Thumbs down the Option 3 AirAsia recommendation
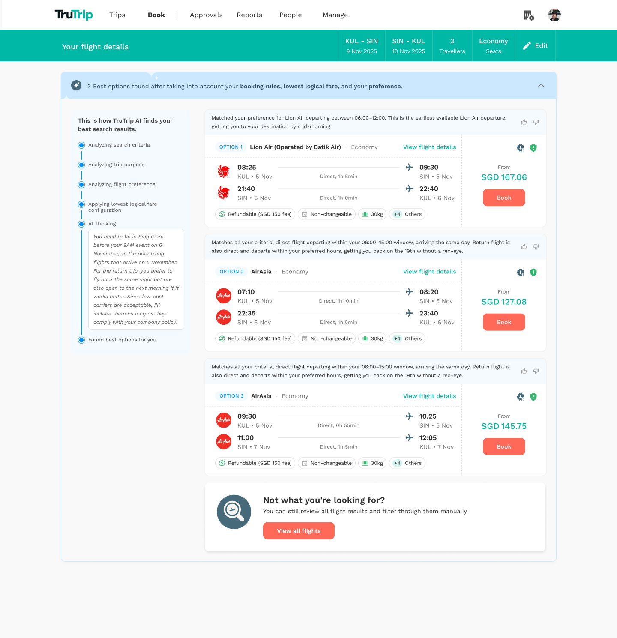Screen dimensions: 617x638 coord(536,371)
